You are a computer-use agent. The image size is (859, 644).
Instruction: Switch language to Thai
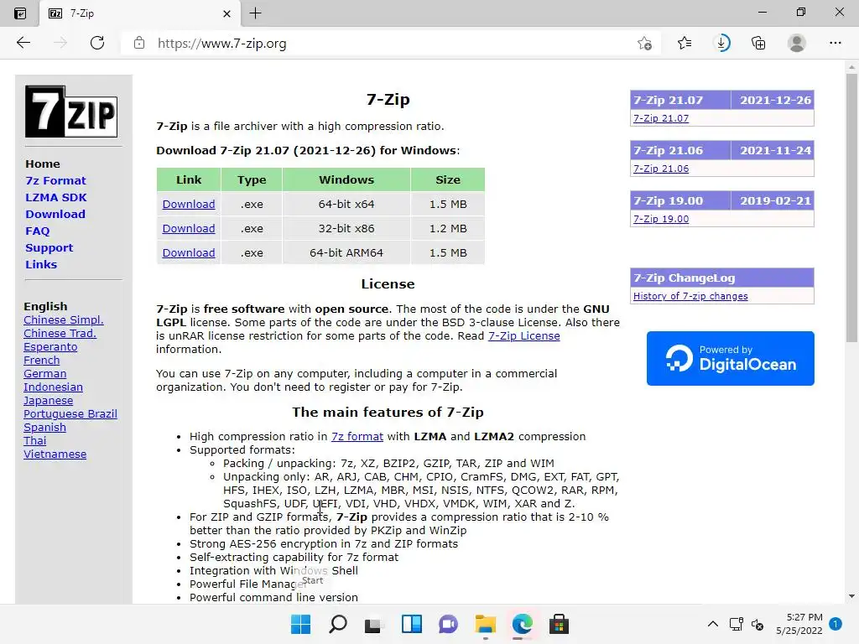tap(35, 441)
